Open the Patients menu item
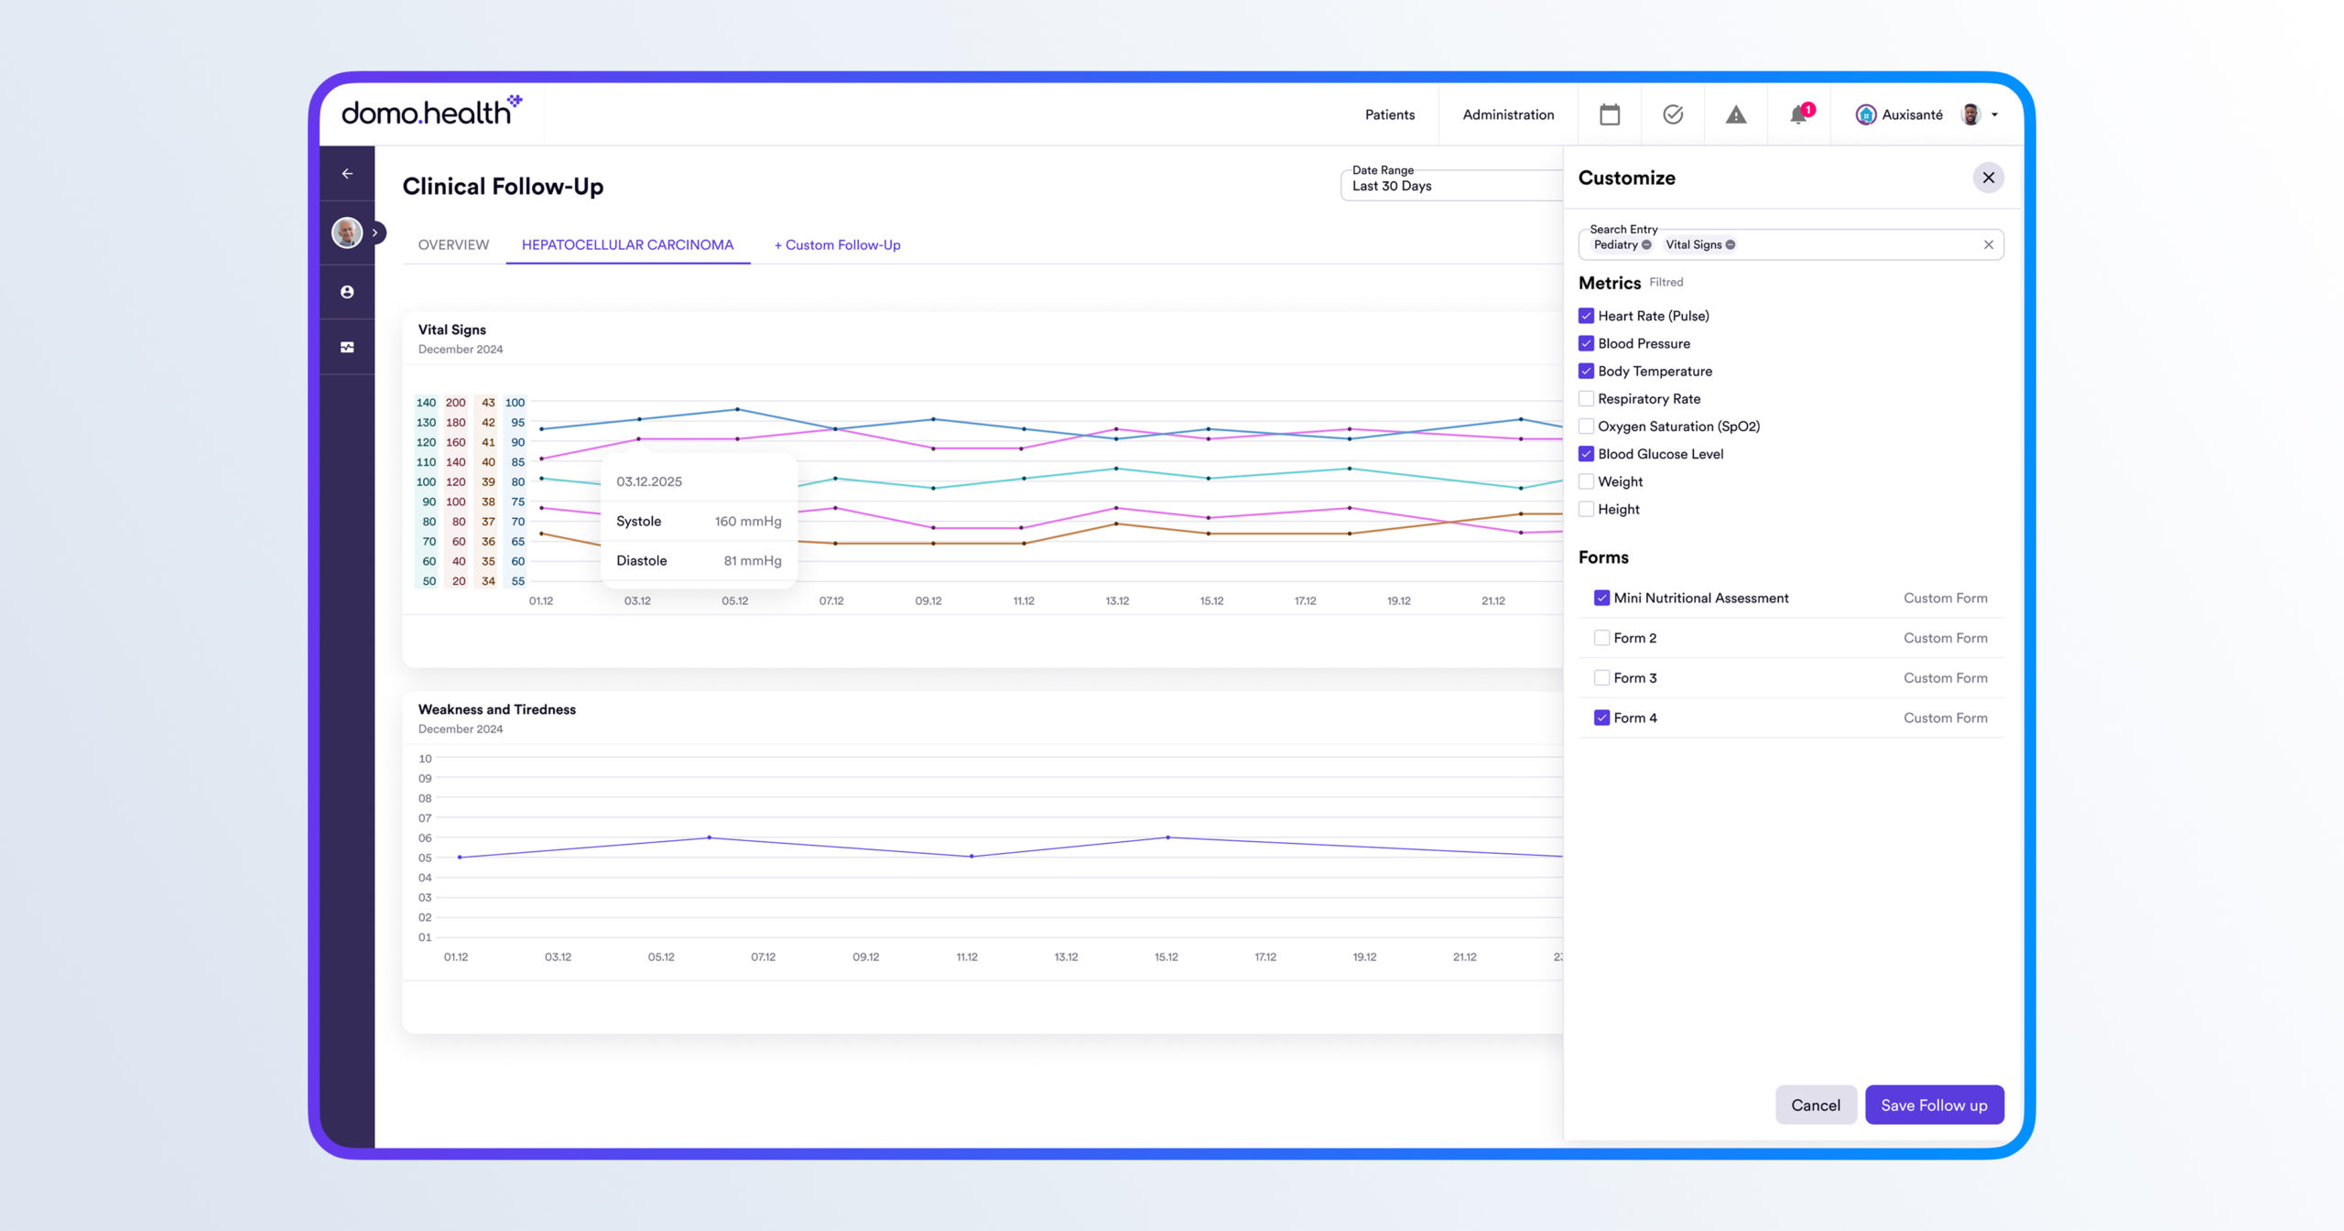Viewport: 2344px width, 1231px height. 1389,114
